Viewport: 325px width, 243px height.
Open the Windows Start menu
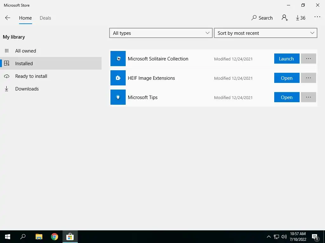pyautogui.click(x=8, y=237)
